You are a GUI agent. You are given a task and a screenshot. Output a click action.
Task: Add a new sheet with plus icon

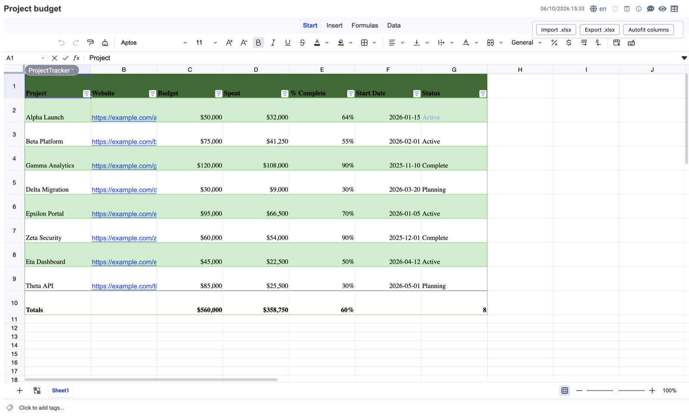(19, 390)
